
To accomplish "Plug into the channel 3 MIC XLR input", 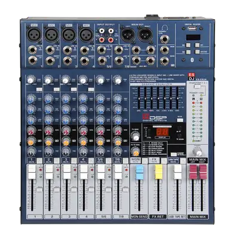I will pos(69,35).
